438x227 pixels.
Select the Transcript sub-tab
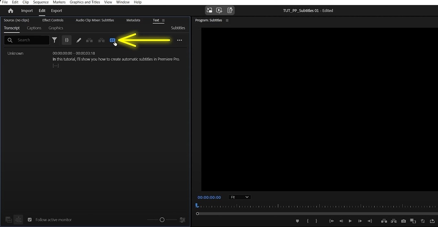pos(12,28)
